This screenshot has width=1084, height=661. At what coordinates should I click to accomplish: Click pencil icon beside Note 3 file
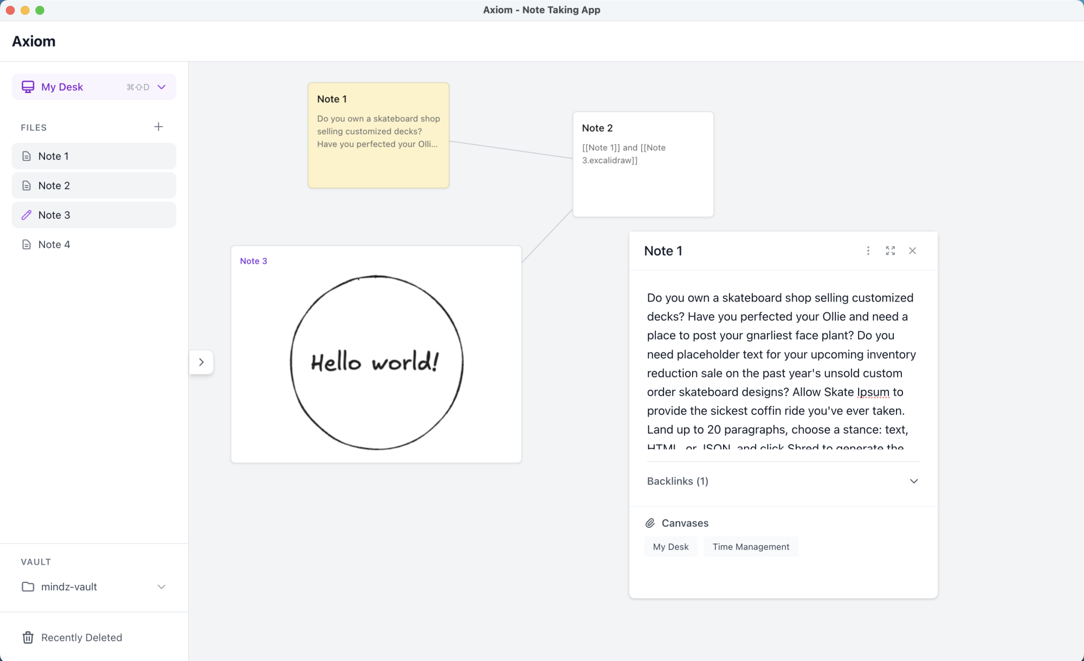(27, 215)
